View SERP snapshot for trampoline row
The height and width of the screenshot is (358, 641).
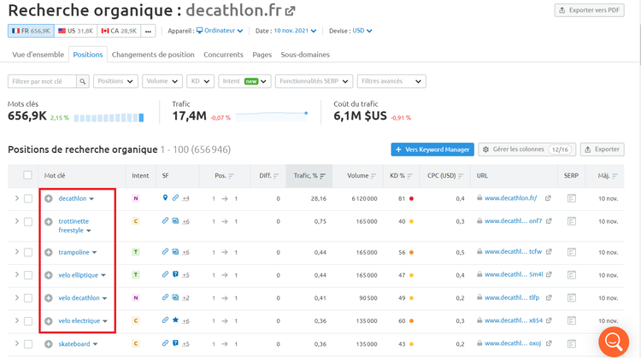coord(572,253)
